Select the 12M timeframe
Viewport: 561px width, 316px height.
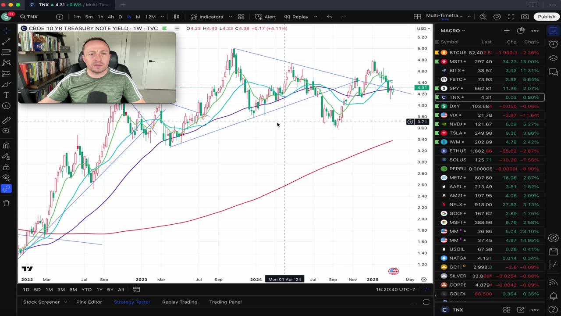coord(150,17)
